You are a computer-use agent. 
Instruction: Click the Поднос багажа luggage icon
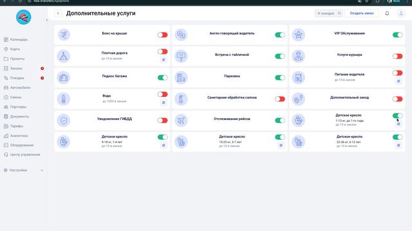click(64, 78)
